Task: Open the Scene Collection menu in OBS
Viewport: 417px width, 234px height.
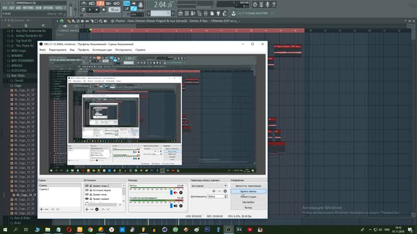Action: [x=102, y=50]
